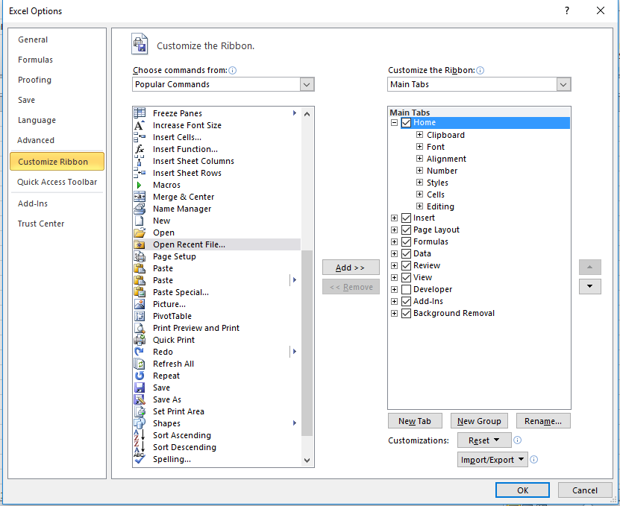Viewport: 620px width, 506px height.
Task: Open the Customize the Ribbon dropdown
Action: [563, 84]
